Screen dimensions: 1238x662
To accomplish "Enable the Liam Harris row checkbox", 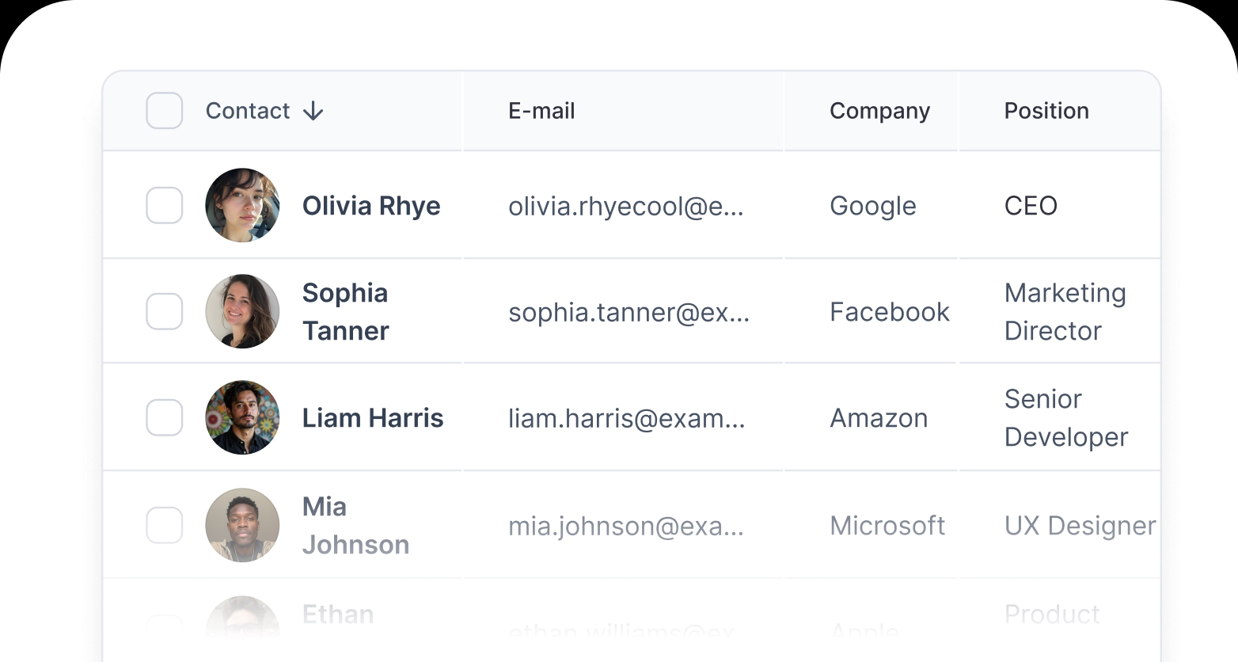I will click(165, 417).
